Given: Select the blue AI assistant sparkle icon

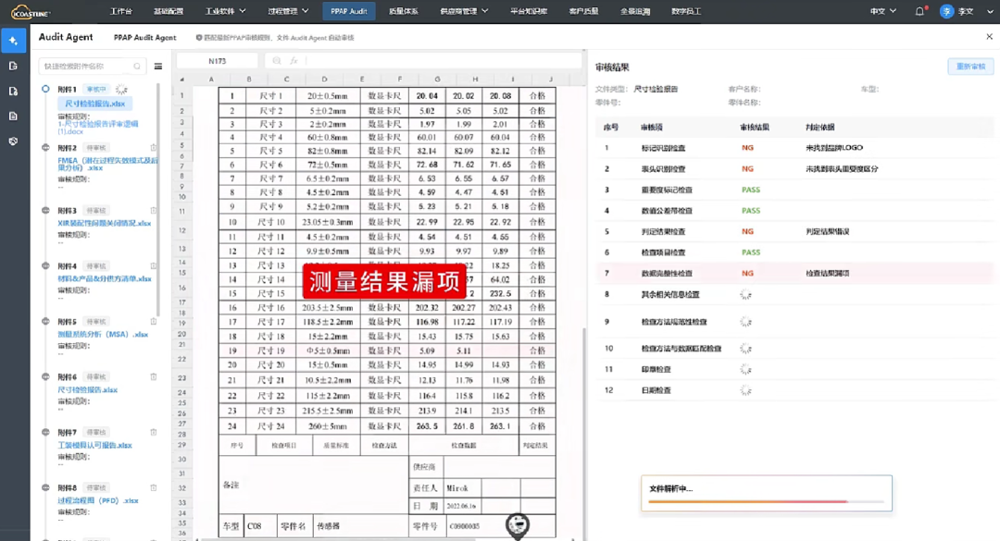Looking at the screenshot, I should coord(13,40).
